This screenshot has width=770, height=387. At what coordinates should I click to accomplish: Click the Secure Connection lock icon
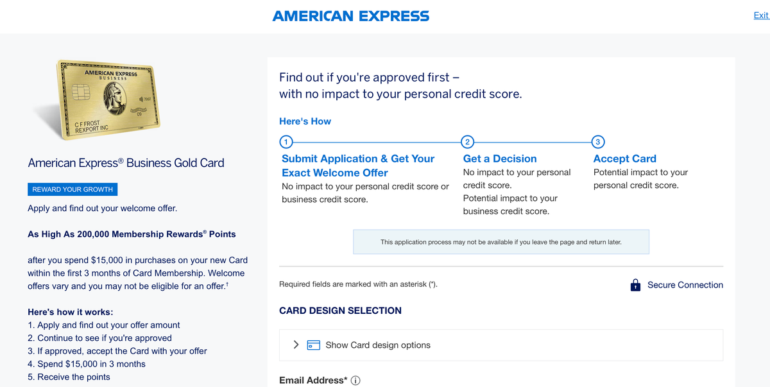click(x=635, y=284)
